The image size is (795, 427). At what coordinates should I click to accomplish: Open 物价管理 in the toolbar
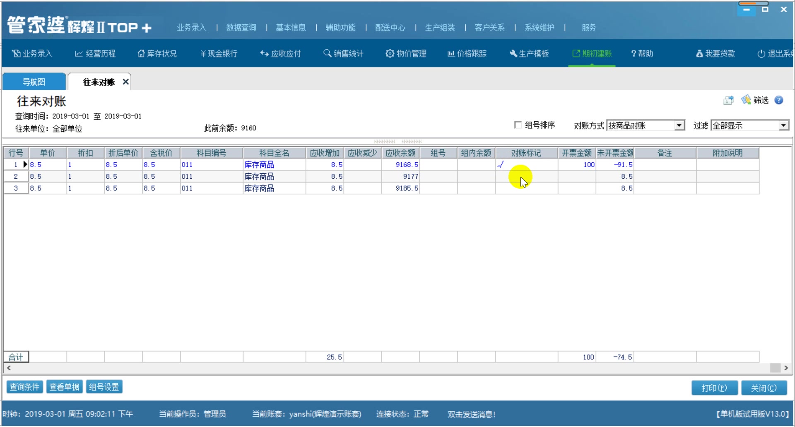pos(406,54)
